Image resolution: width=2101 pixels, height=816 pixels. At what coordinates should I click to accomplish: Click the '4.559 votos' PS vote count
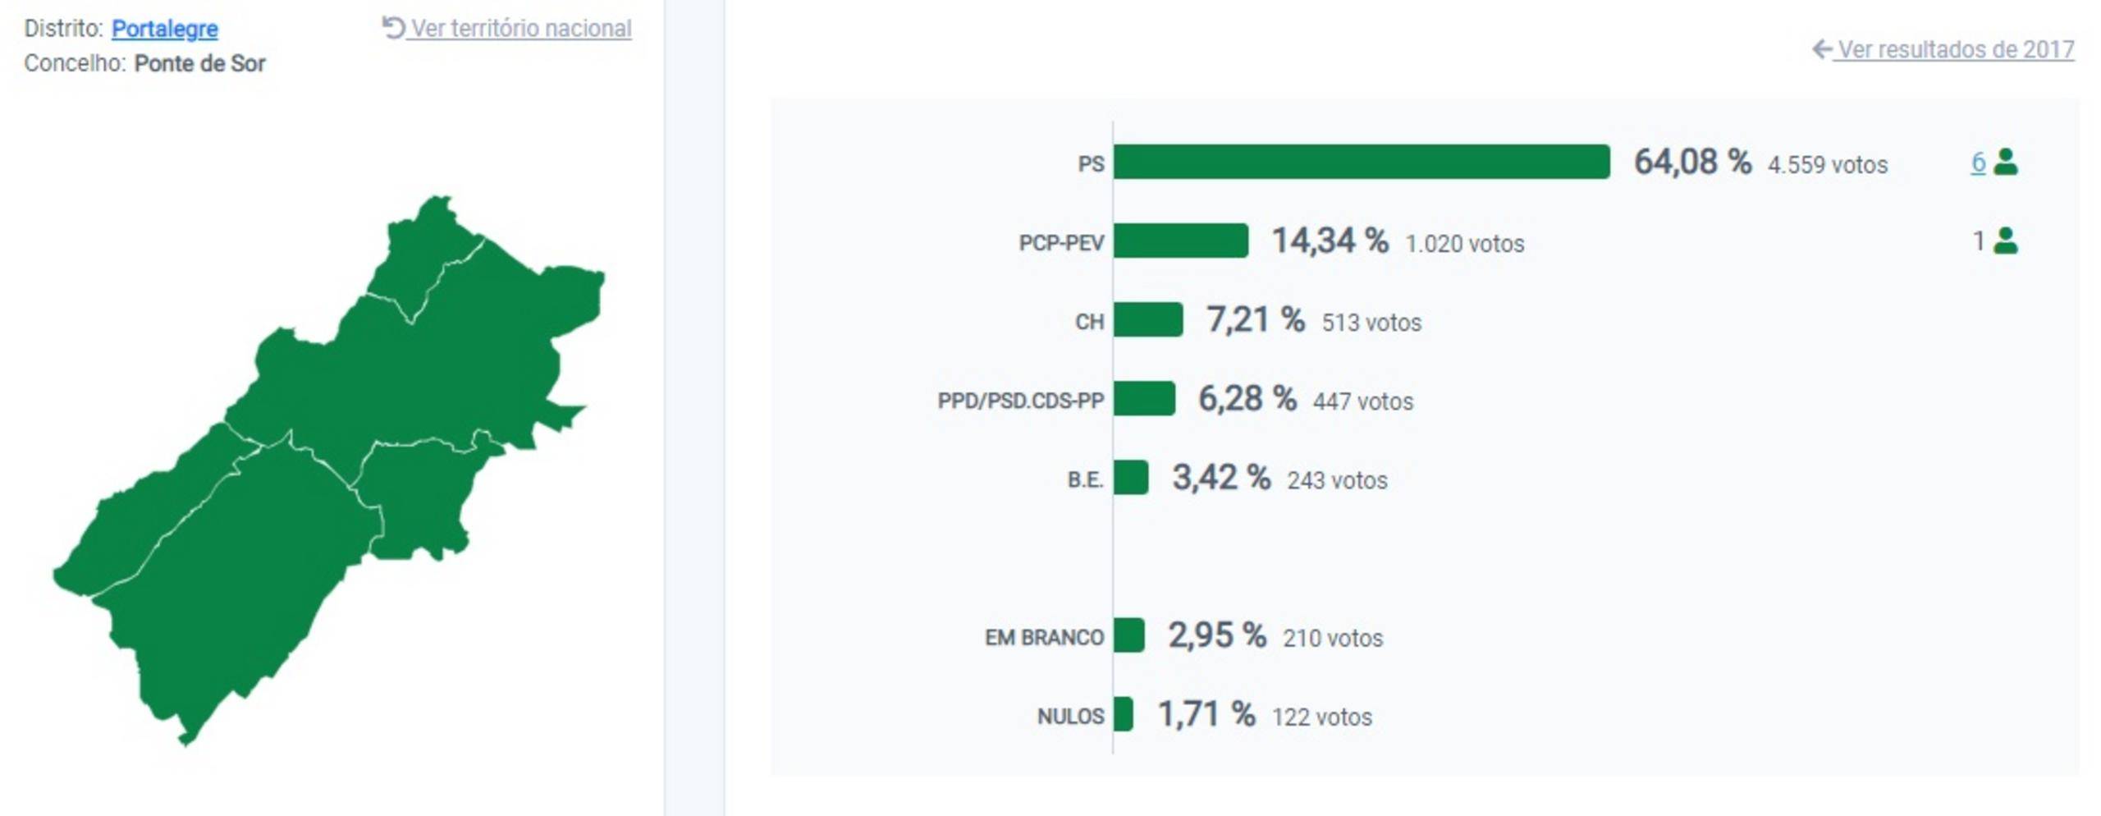1827,165
